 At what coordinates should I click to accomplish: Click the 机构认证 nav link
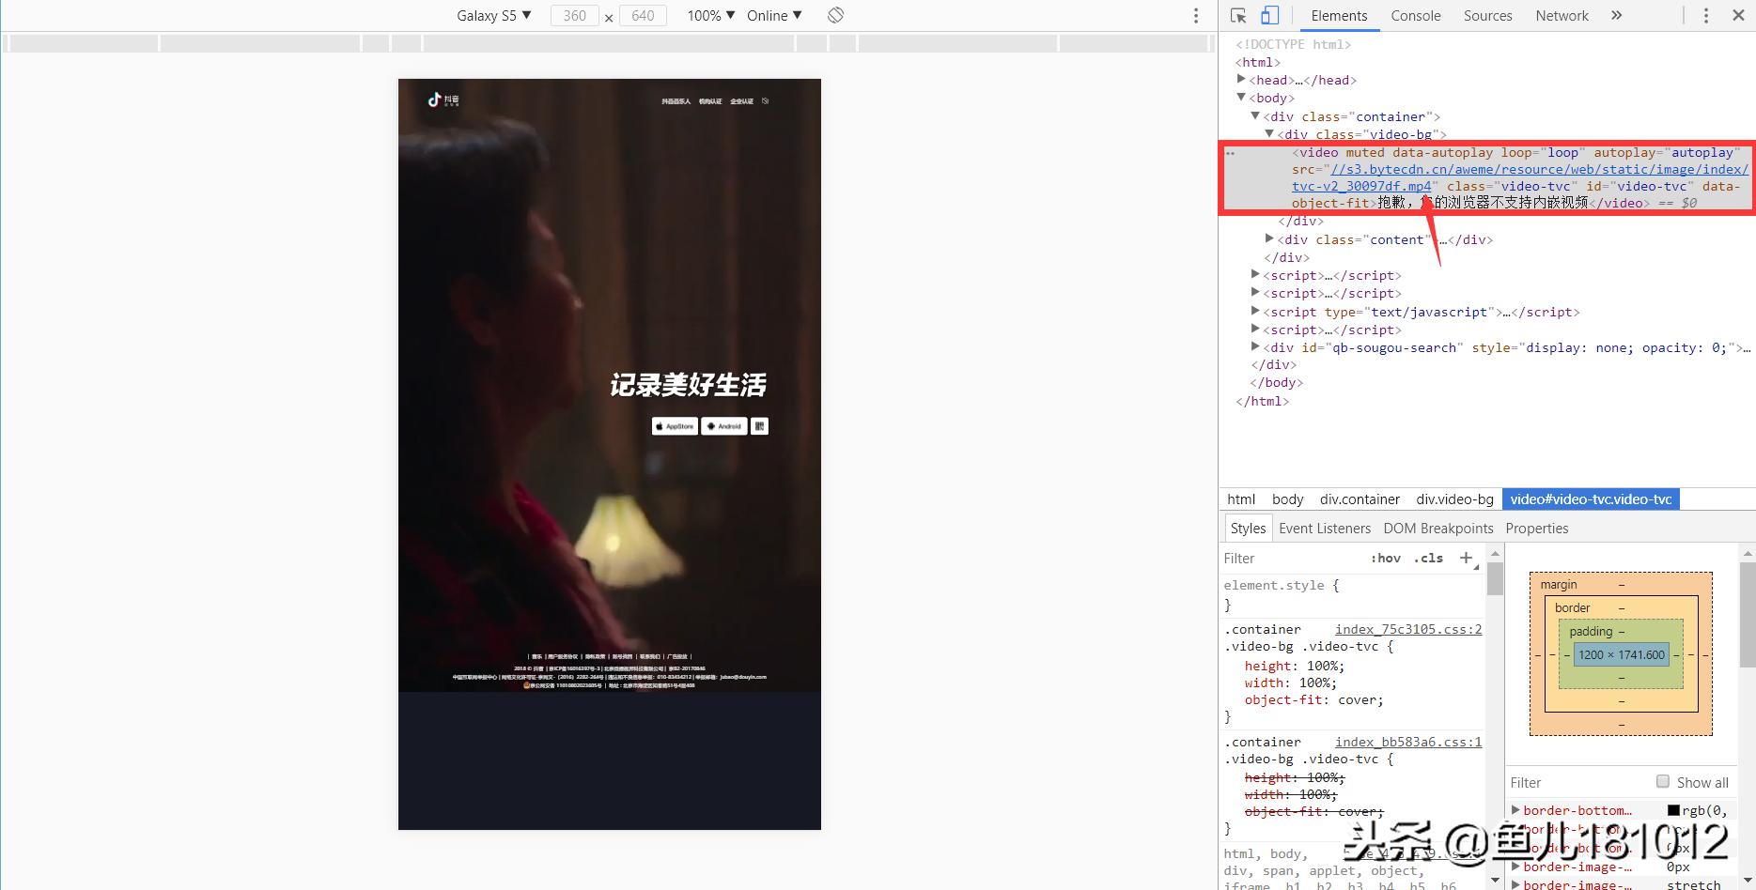coord(710,101)
